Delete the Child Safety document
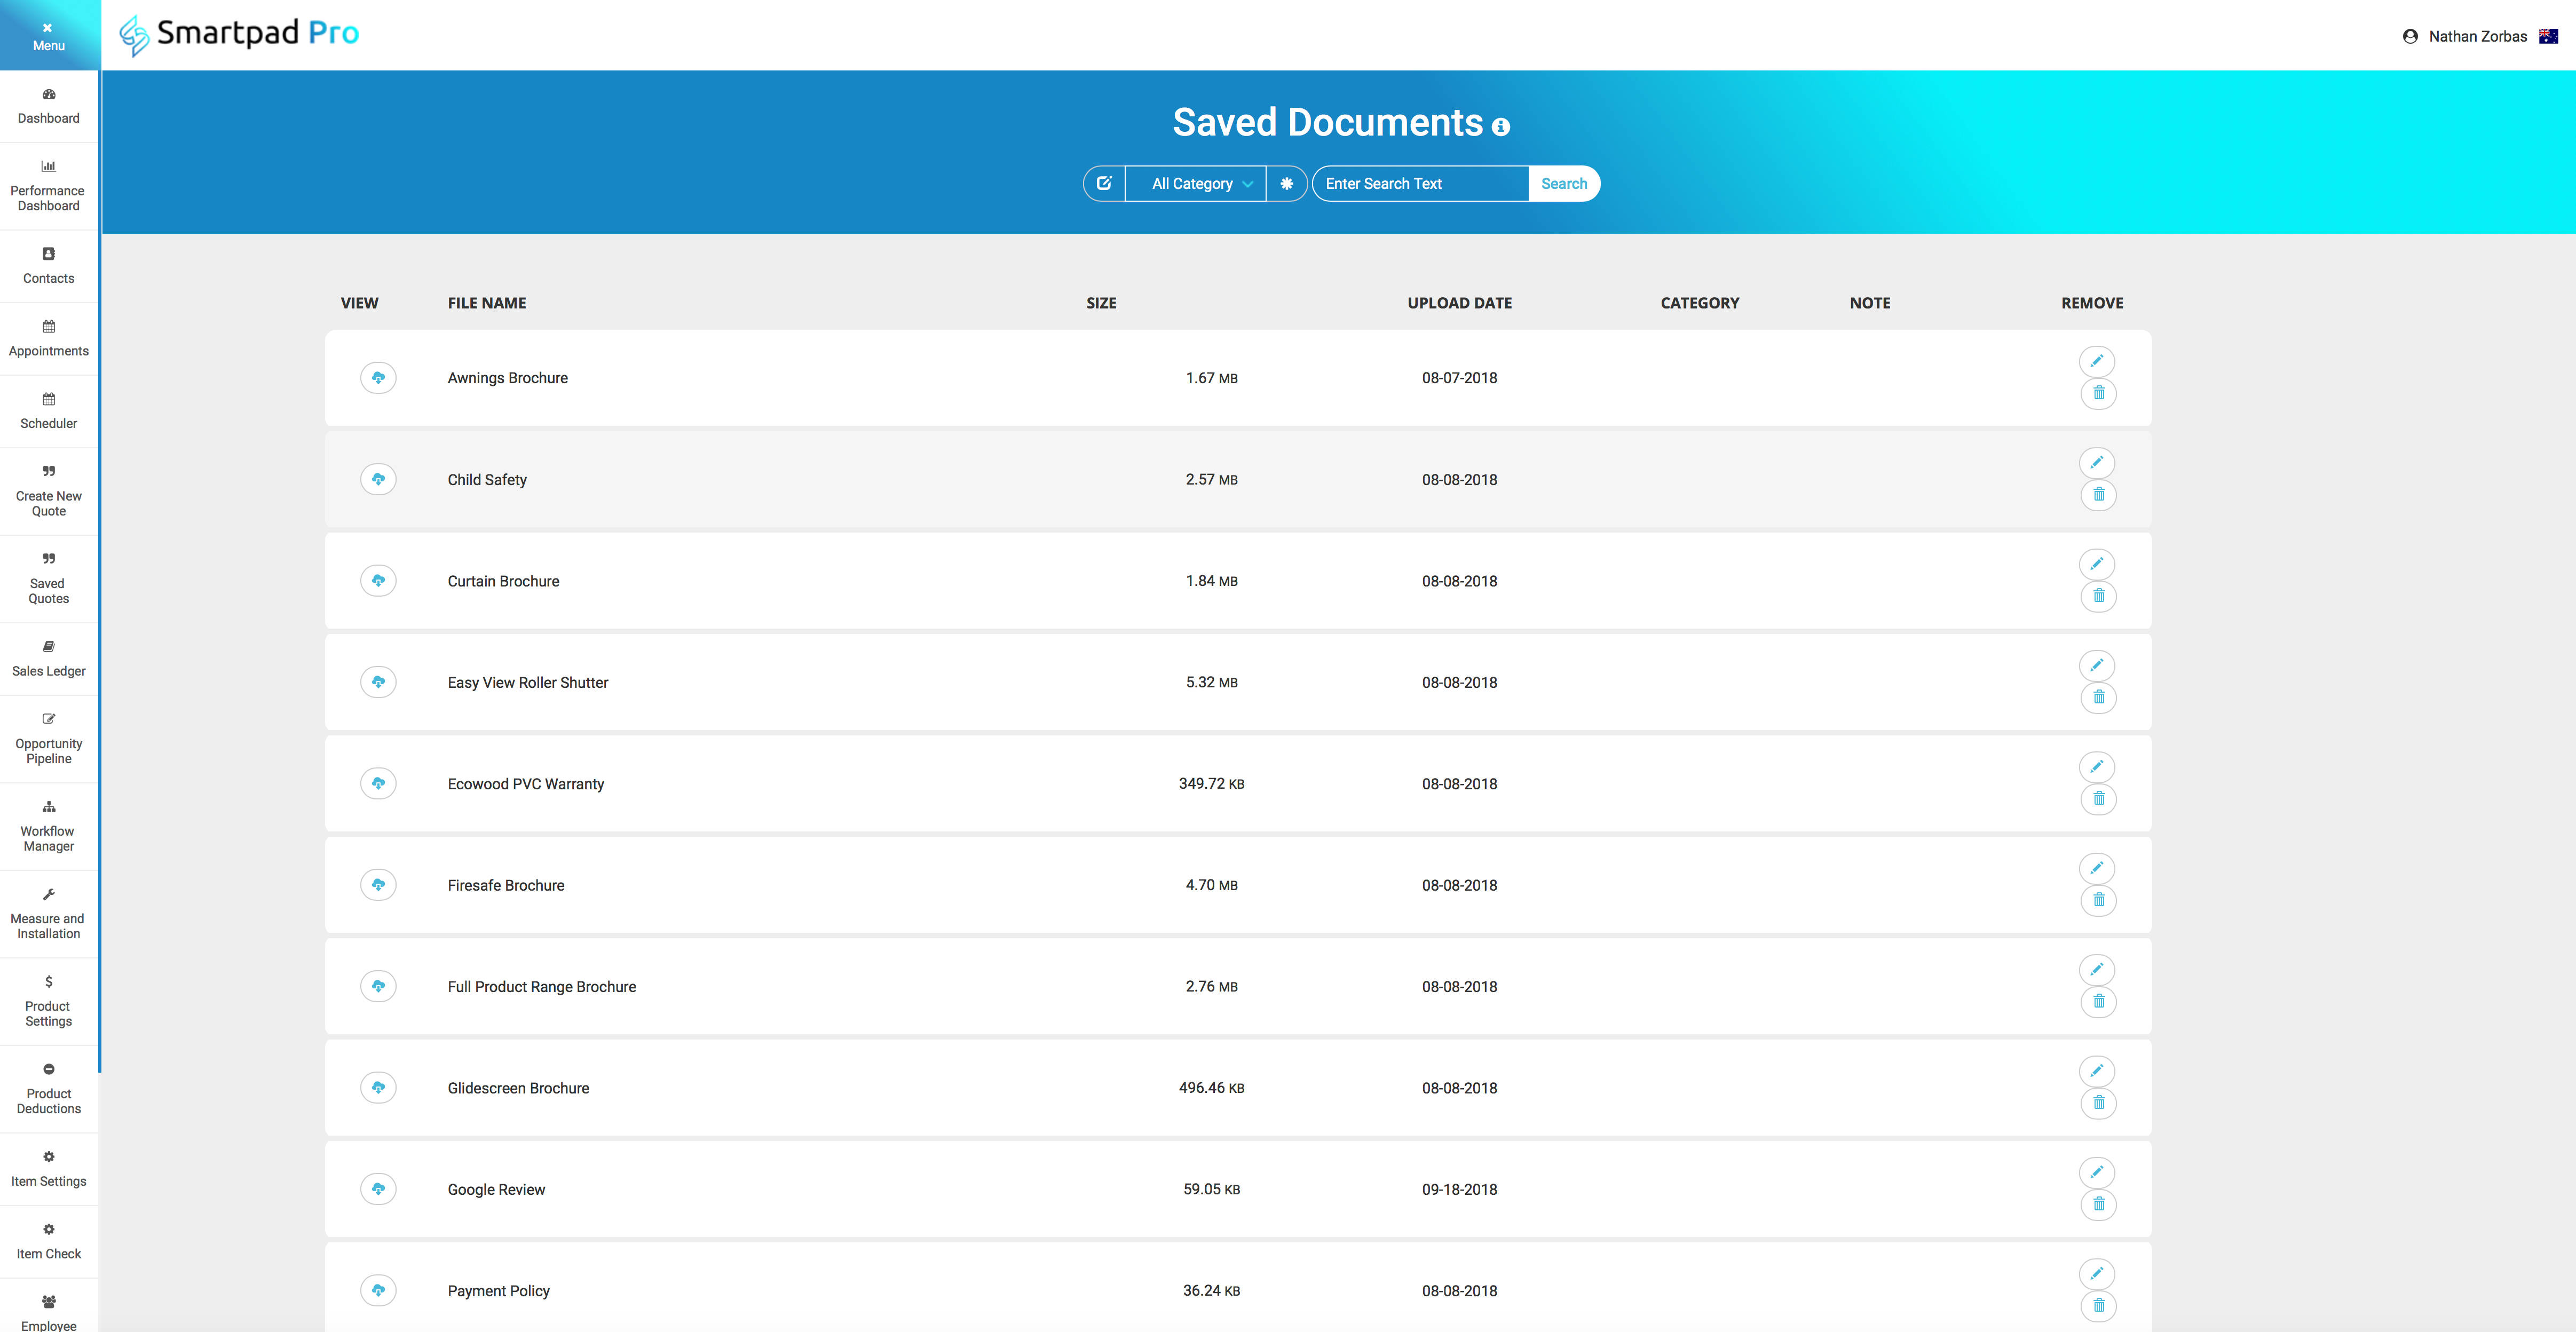The width and height of the screenshot is (2576, 1332). tap(2099, 495)
